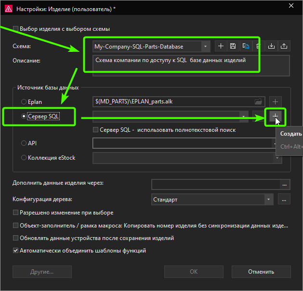Browse for EPLAN_parts.alk using the folder icon

(x=258, y=101)
